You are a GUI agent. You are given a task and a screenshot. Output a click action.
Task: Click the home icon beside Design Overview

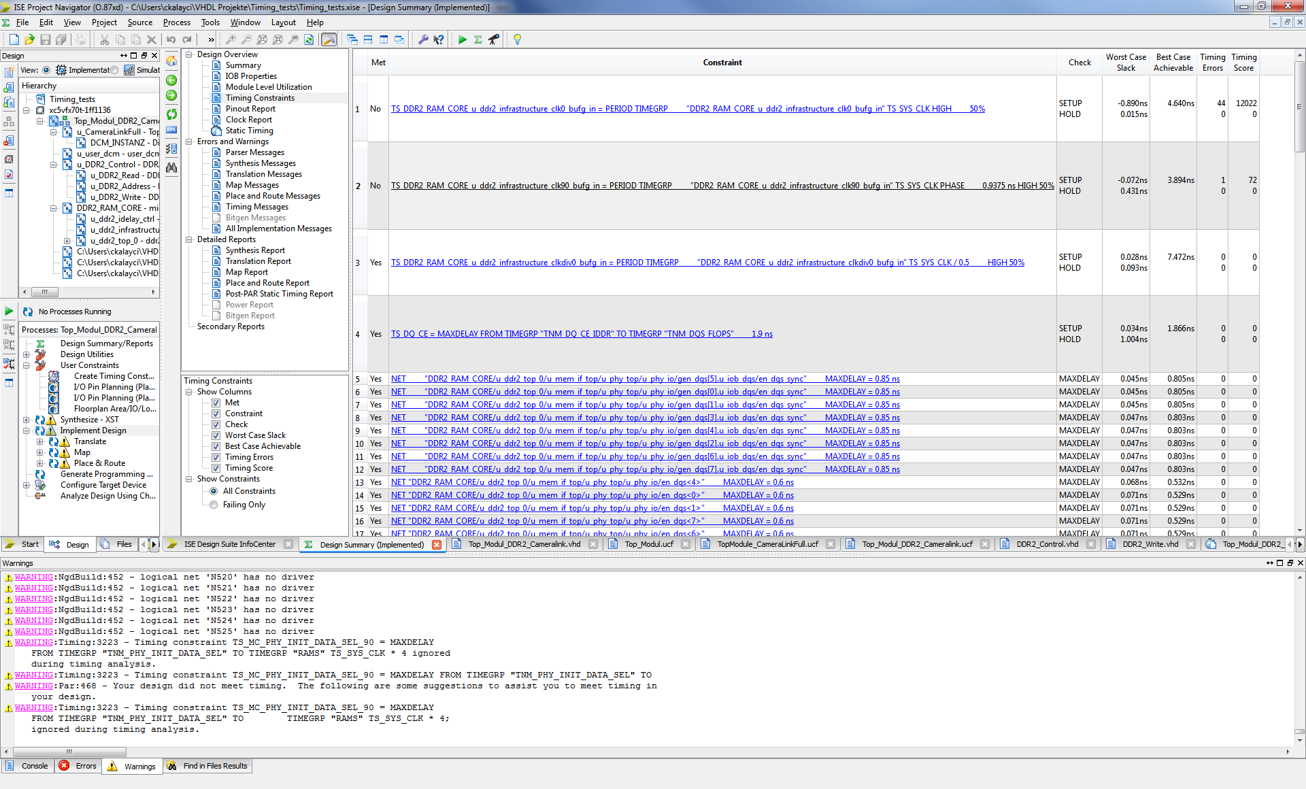tap(171, 61)
